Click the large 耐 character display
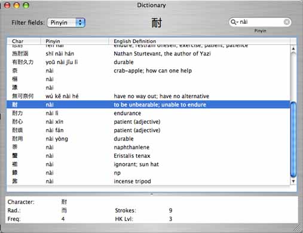 point(157,23)
